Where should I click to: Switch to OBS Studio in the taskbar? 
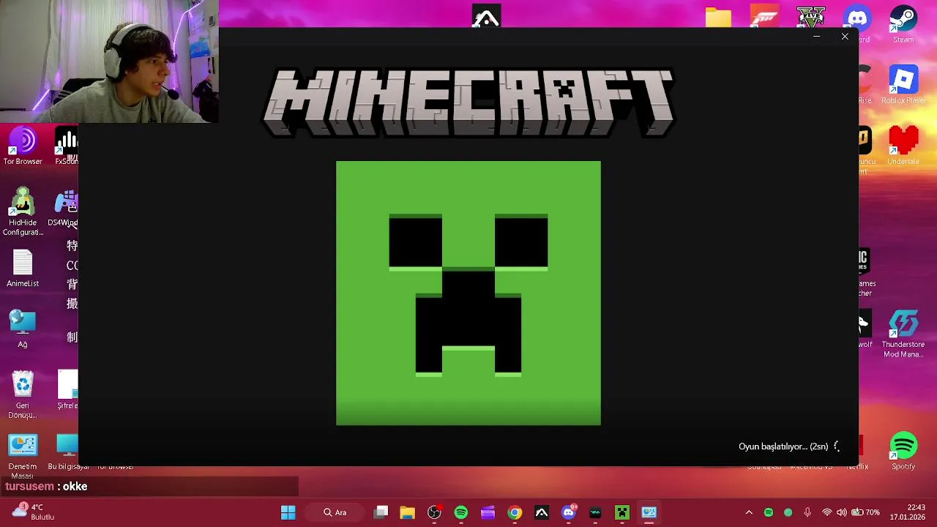[x=434, y=512]
